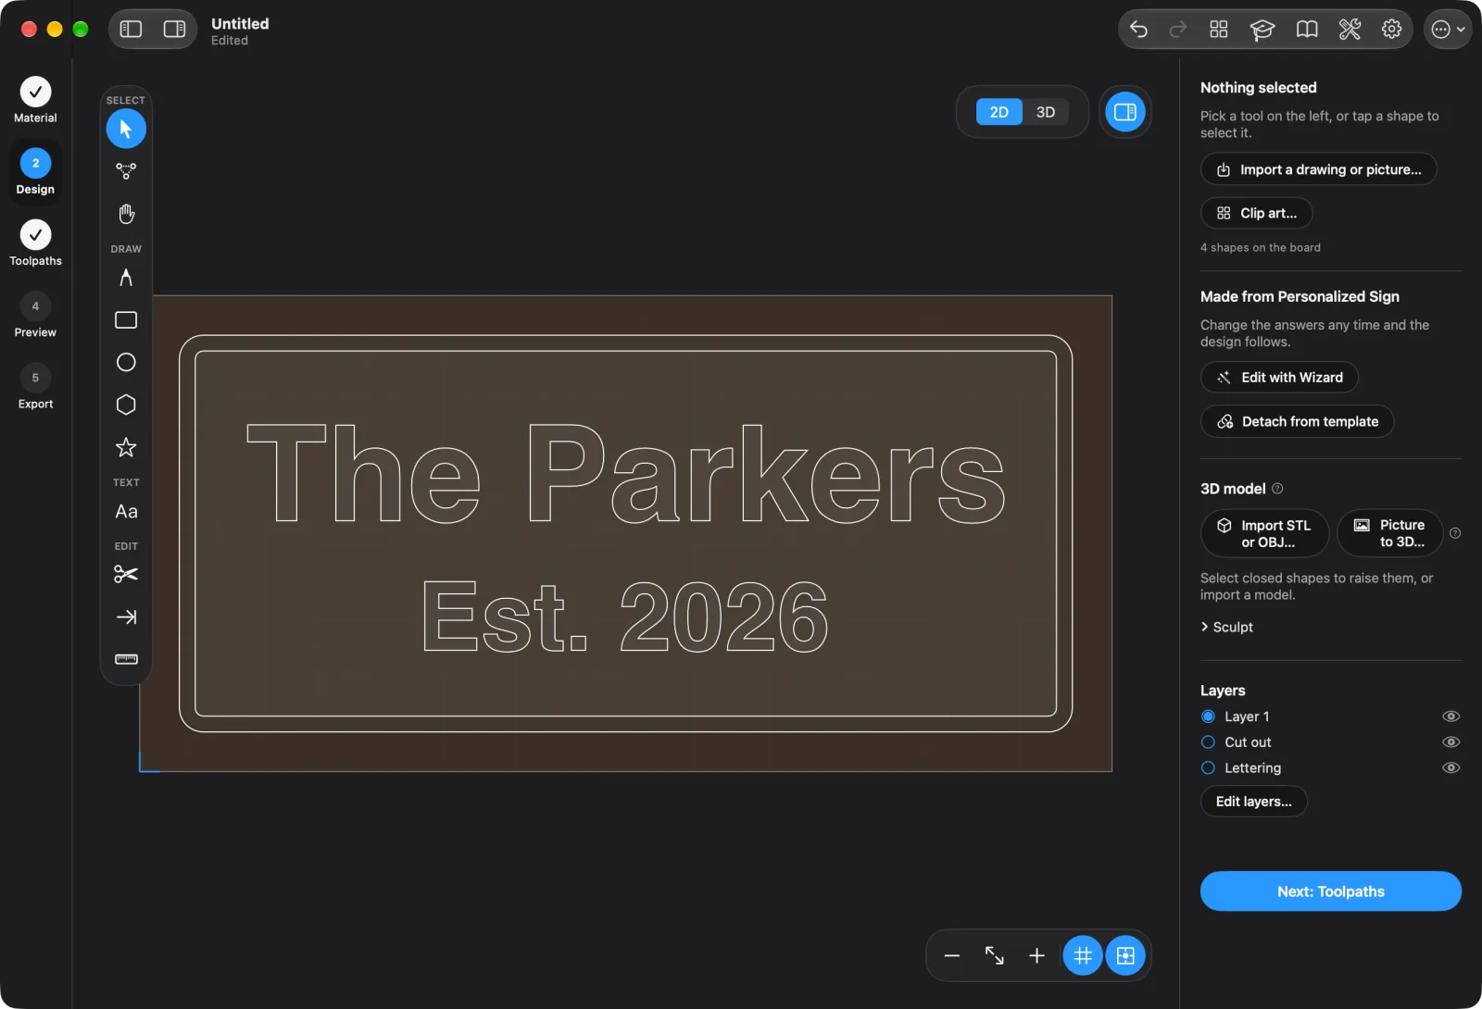Toggle the right sidebar from title bar
This screenshot has width=1482, height=1009.
[174, 30]
